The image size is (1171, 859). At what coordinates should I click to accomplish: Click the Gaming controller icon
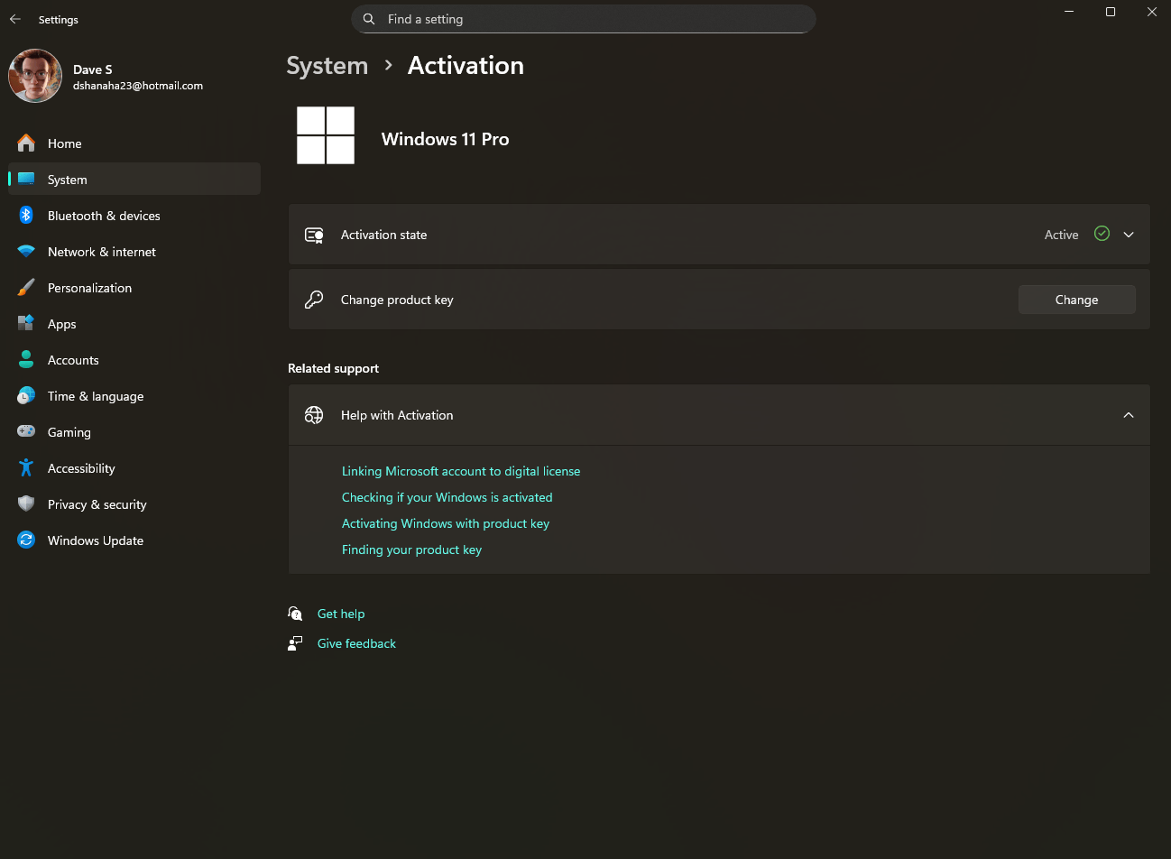coord(26,431)
